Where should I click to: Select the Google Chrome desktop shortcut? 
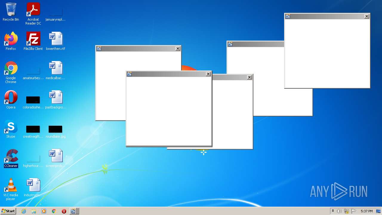pos(11,72)
